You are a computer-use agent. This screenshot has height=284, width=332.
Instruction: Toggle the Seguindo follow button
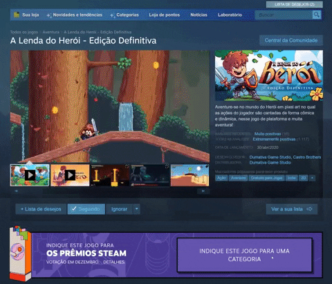pyautogui.click(x=86, y=209)
